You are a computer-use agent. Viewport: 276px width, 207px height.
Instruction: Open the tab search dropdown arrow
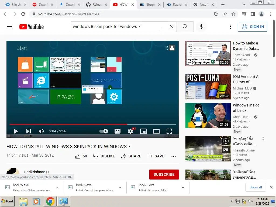(x=244, y=5)
